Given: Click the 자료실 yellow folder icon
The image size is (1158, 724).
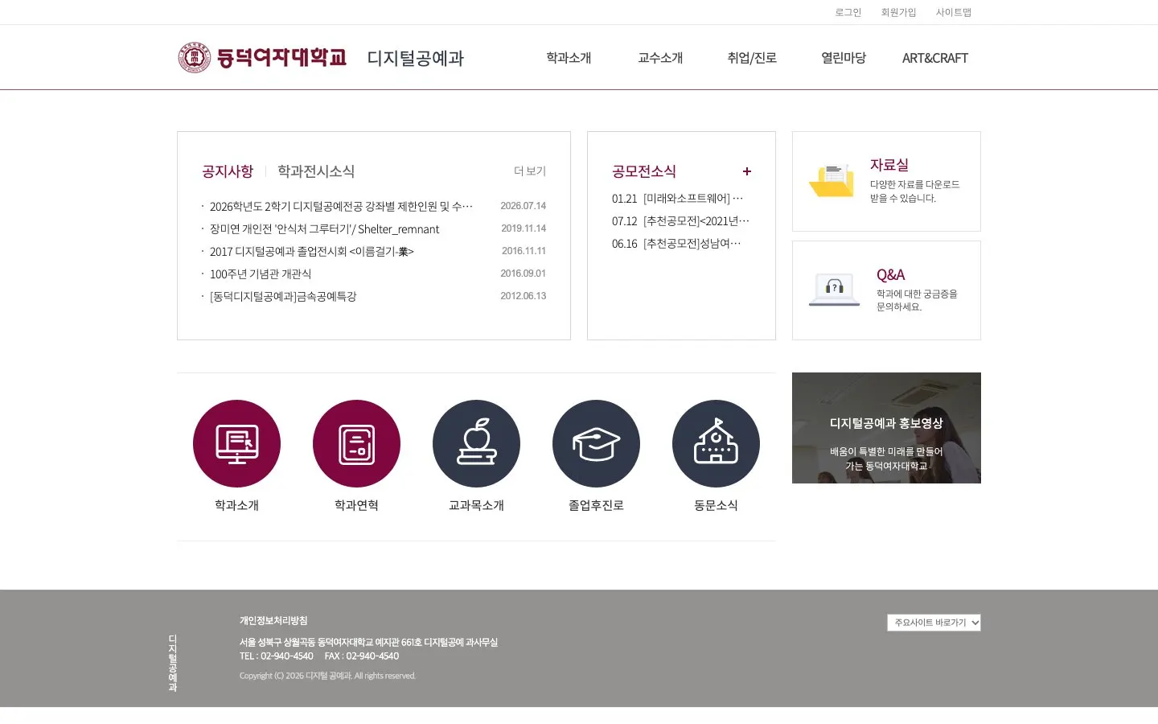Looking at the screenshot, I should tap(832, 180).
